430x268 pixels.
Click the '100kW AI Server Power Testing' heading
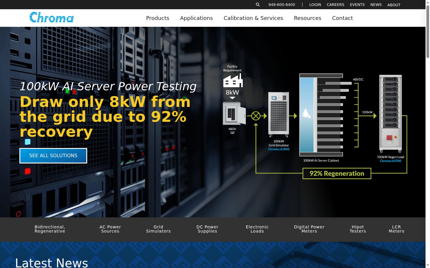[x=108, y=86]
